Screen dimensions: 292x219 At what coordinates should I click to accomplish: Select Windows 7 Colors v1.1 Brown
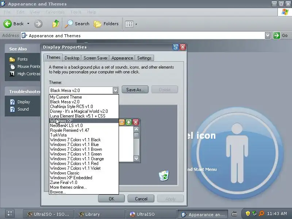pyautogui.click(x=84, y=149)
